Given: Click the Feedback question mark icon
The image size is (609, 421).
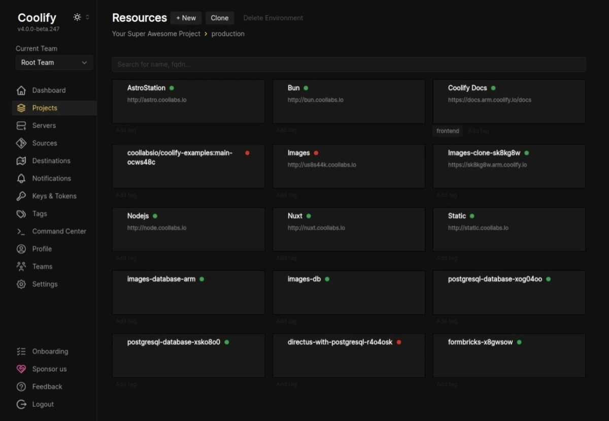Looking at the screenshot, I should click(21, 387).
